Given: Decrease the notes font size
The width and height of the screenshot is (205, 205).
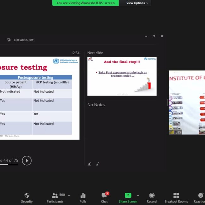Looking at the screenshot, I should pyautogui.click(x=97, y=164).
